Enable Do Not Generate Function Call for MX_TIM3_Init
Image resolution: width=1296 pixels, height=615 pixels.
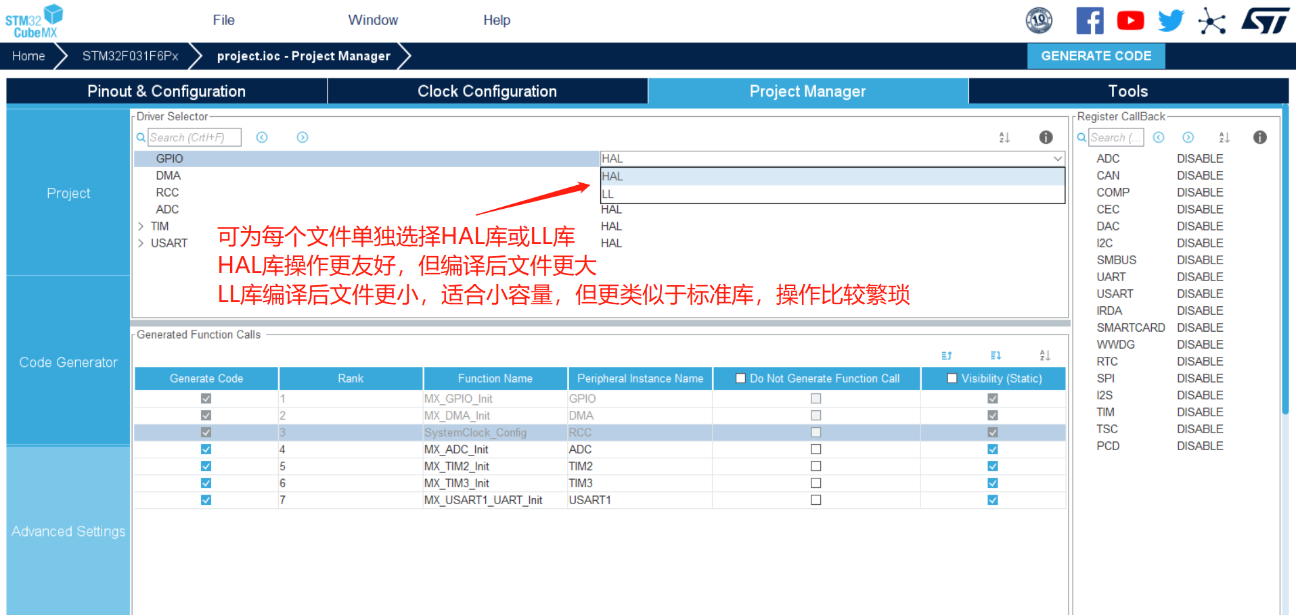point(816,483)
